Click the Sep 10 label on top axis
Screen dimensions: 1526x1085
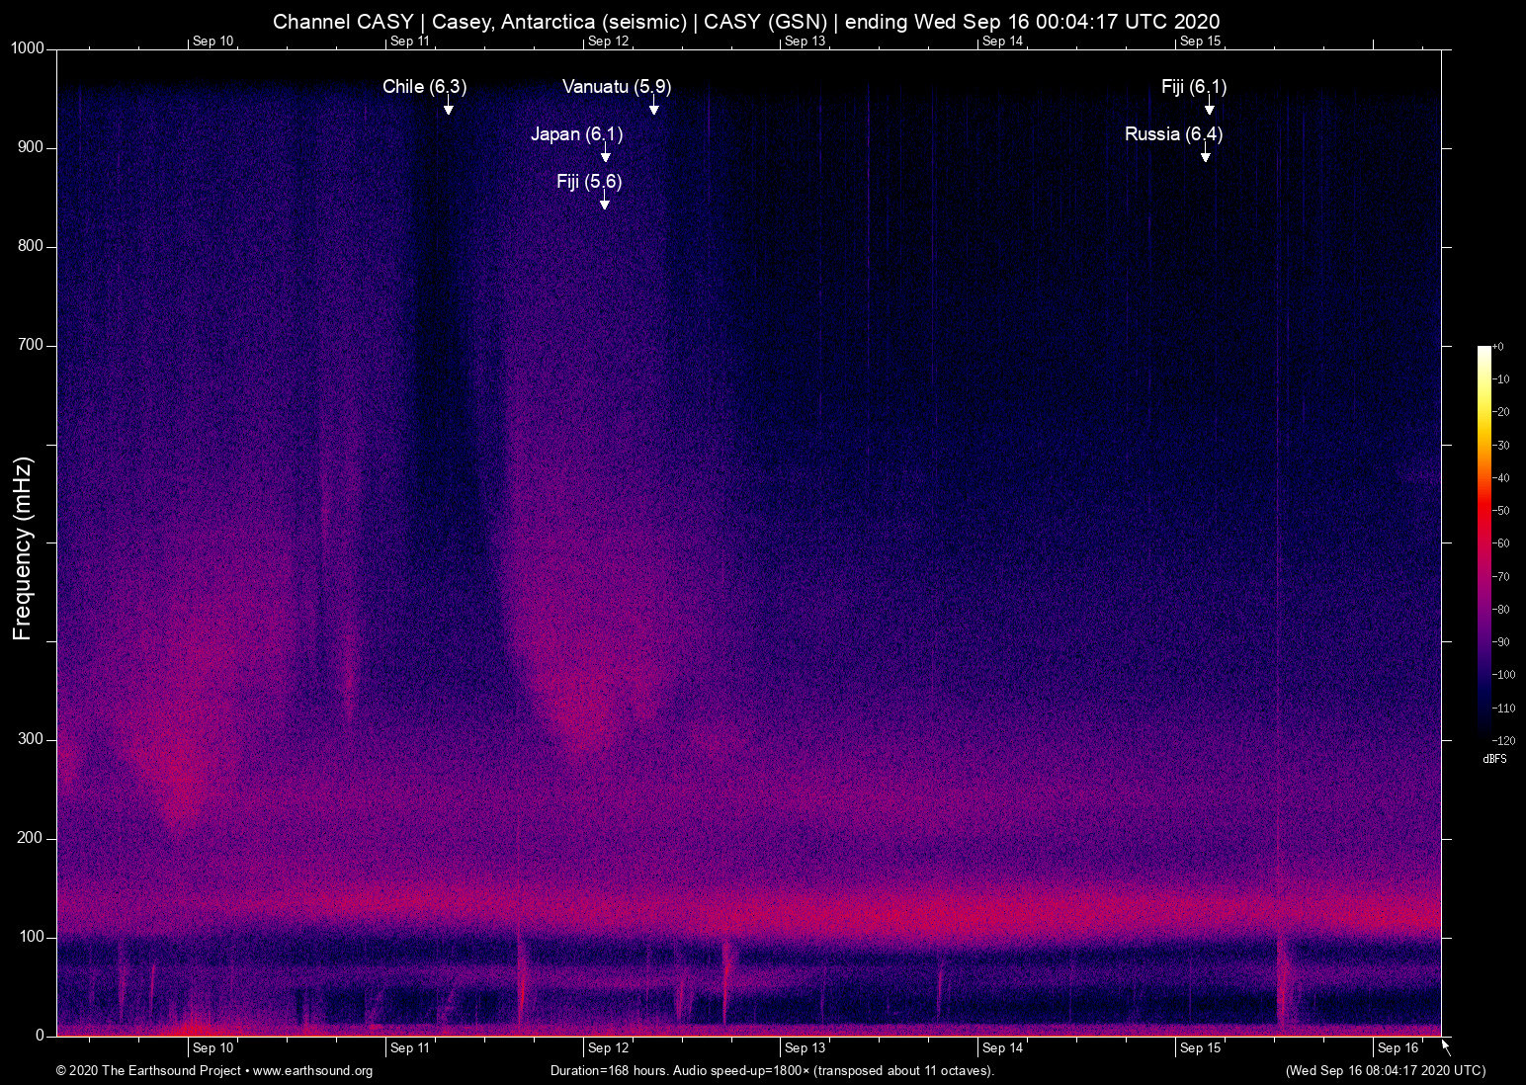pyautogui.click(x=213, y=41)
